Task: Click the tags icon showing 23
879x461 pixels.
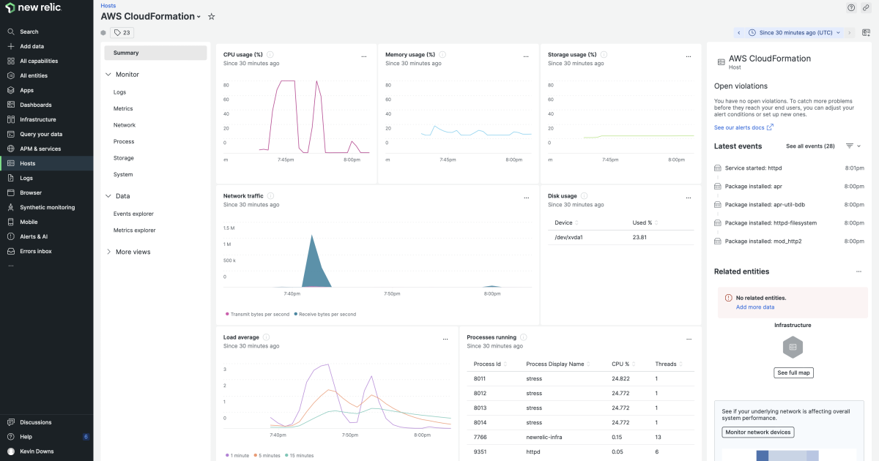Action: (x=122, y=32)
